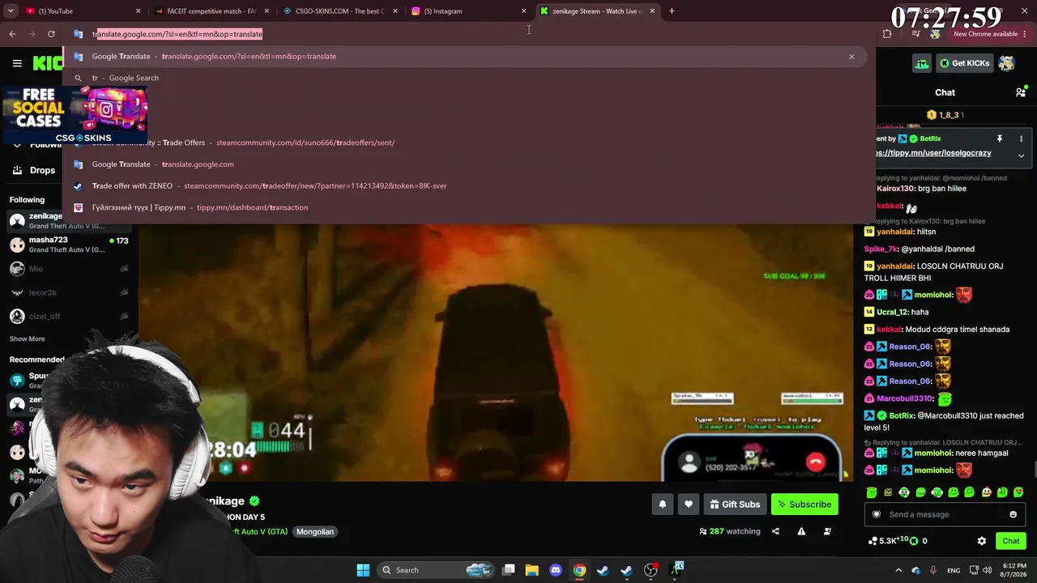Remove the Google Translate suggestion with X
Screen dimensions: 1037x583
point(851,56)
